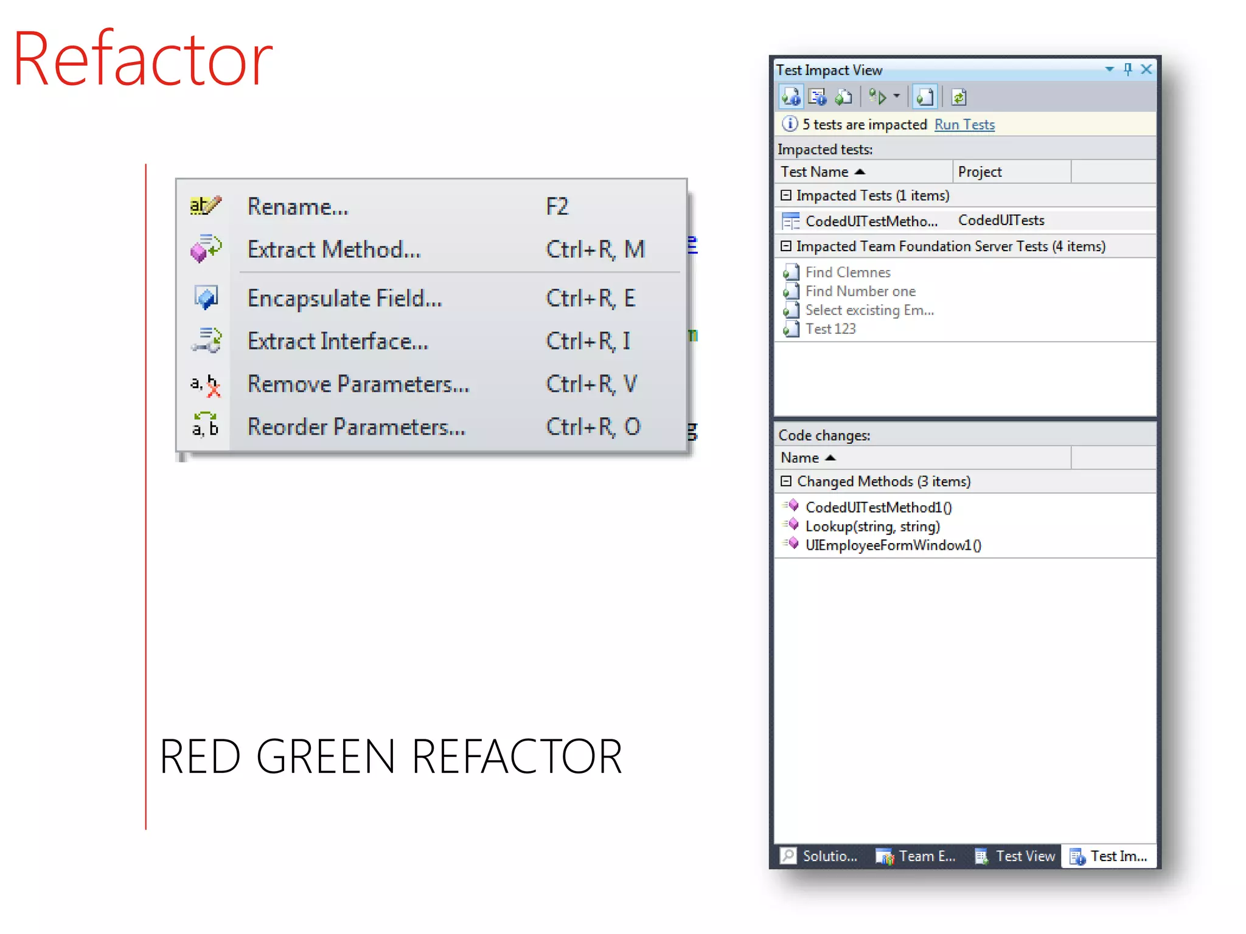Viewport: 1246px width, 934px height.
Task: Click the Run Tests link
Action: tap(964, 125)
